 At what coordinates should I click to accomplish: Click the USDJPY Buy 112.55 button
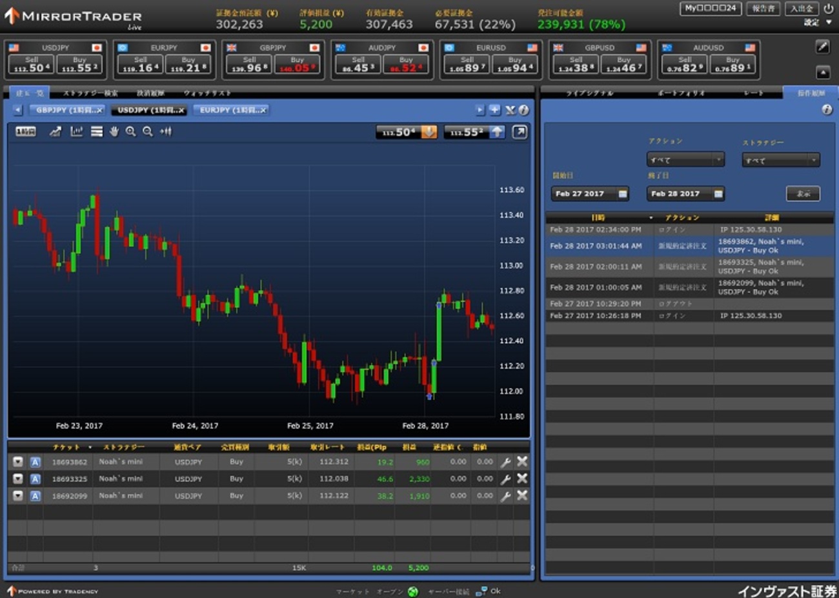(x=79, y=65)
